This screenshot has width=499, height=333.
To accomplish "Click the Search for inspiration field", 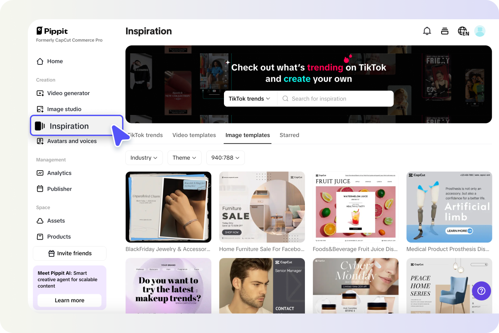I will (x=335, y=99).
